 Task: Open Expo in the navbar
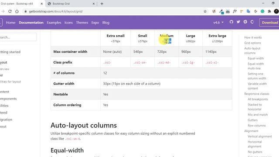pos(95,23)
